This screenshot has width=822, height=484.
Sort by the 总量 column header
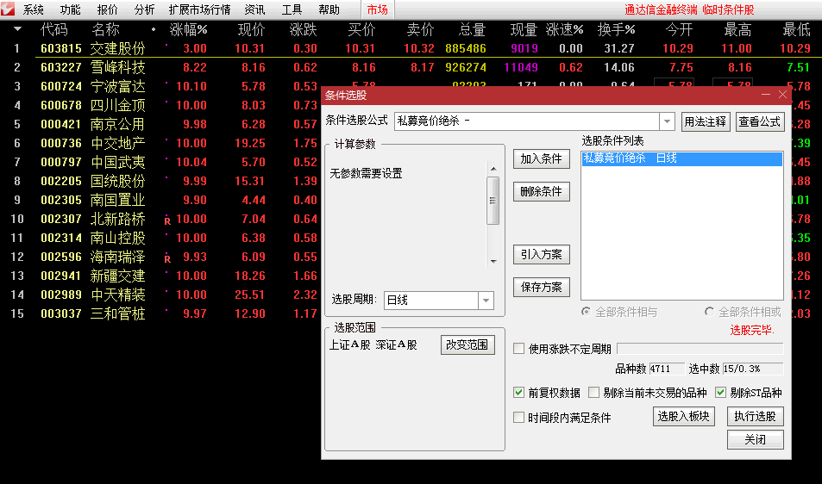pyautogui.click(x=472, y=30)
